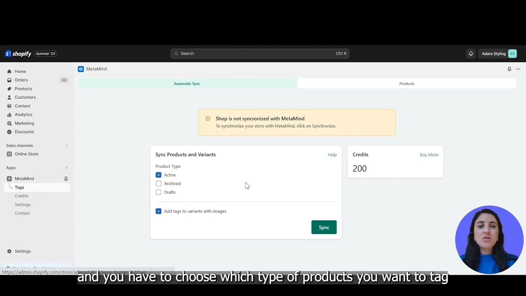
Task: Click the Online Store shop icon
Action: click(9, 154)
